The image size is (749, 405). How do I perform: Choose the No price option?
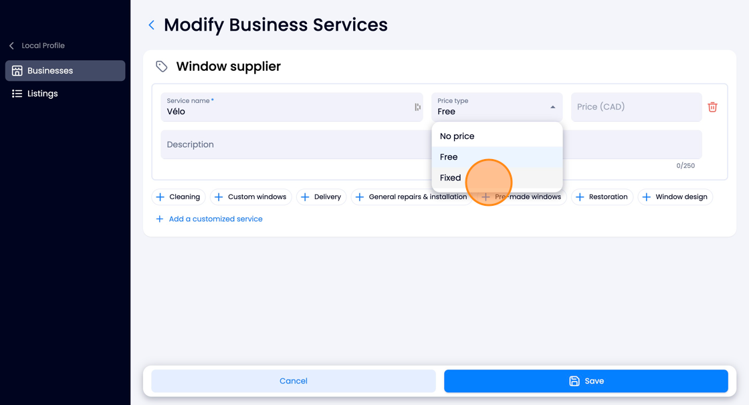coord(497,136)
